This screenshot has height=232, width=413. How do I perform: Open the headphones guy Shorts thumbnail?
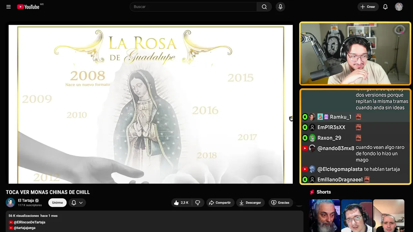click(x=357, y=216)
